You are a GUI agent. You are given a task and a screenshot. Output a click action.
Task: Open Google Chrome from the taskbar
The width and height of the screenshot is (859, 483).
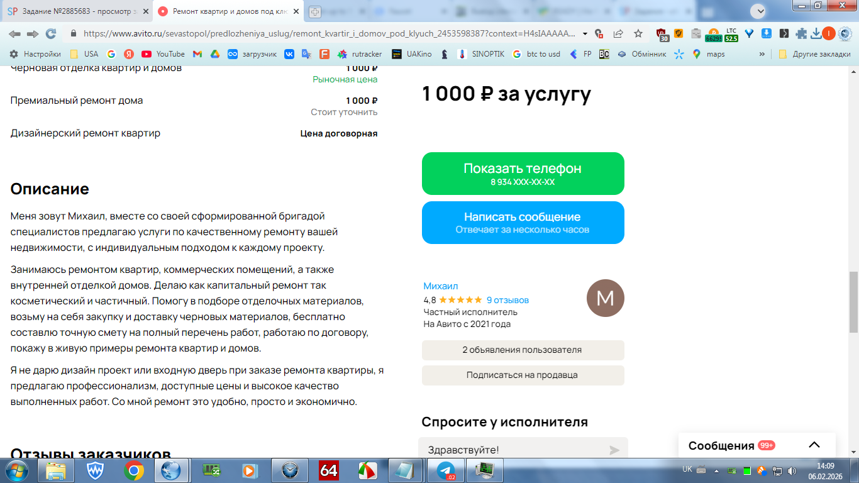[133, 470]
